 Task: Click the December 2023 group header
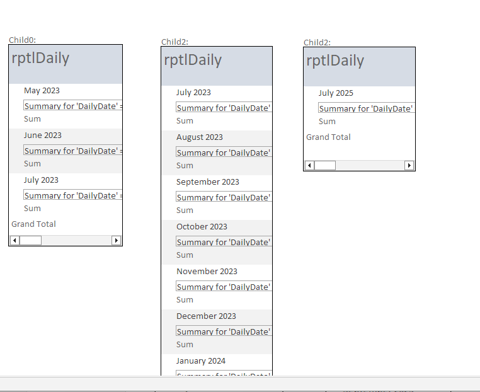coord(206,316)
